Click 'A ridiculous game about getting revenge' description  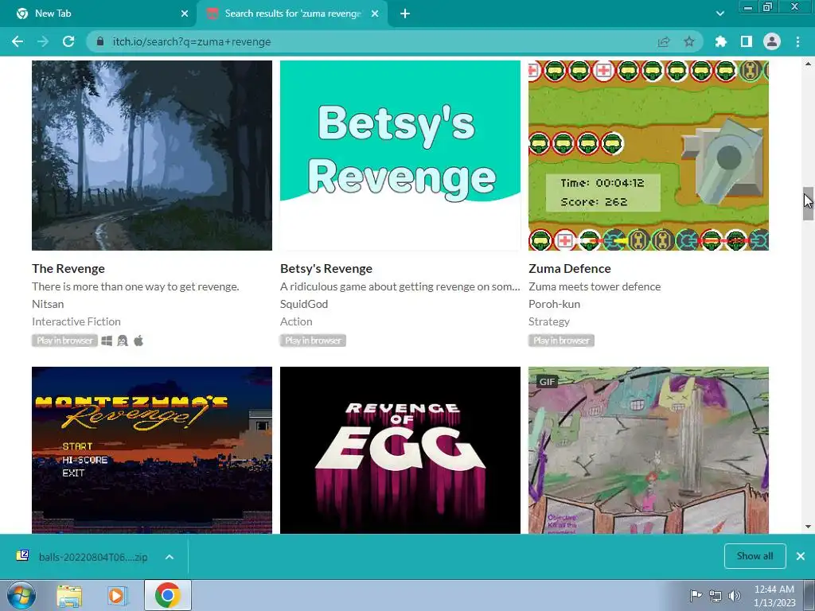(400, 286)
